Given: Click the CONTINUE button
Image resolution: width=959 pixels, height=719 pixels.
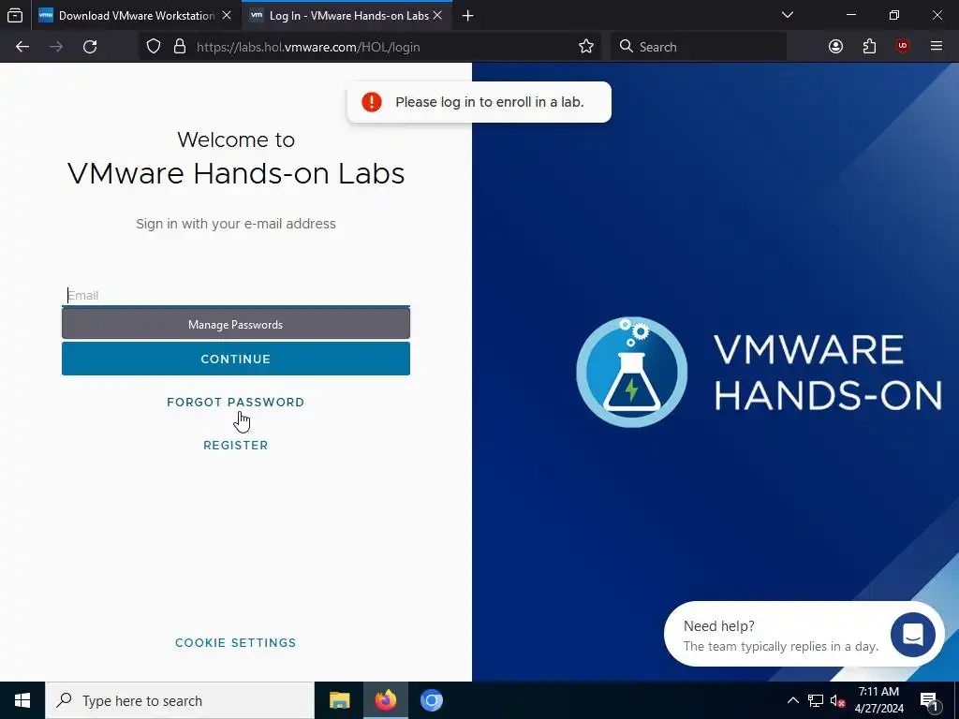Looking at the screenshot, I should (x=235, y=359).
